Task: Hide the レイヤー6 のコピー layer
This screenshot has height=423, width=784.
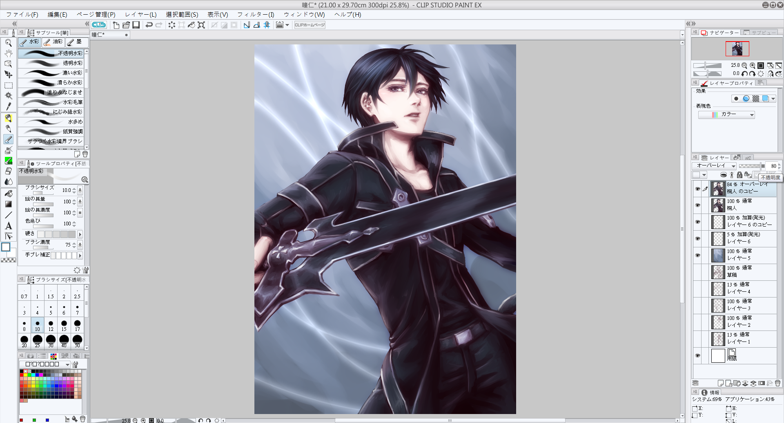Action: click(697, 222)
